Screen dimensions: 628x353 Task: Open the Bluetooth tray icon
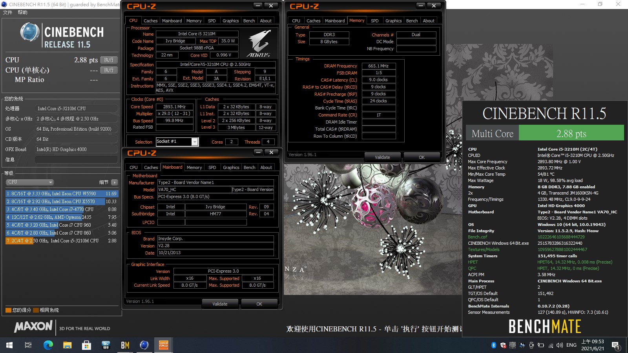(x=494, y=345)
